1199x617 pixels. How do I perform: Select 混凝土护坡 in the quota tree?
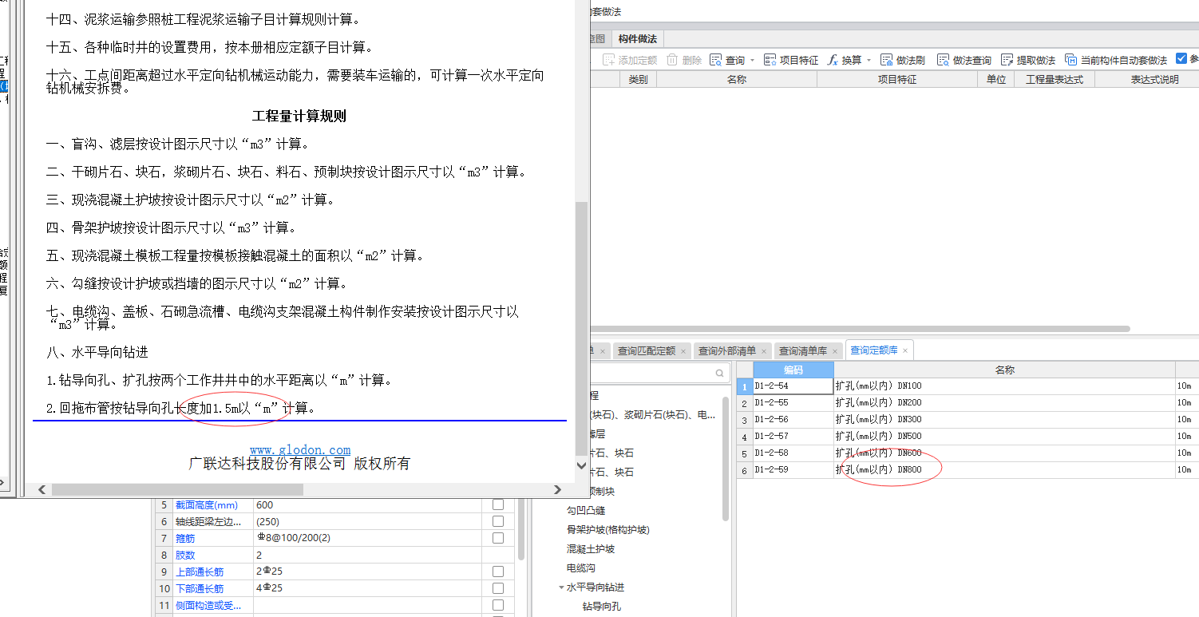(591, 549)
